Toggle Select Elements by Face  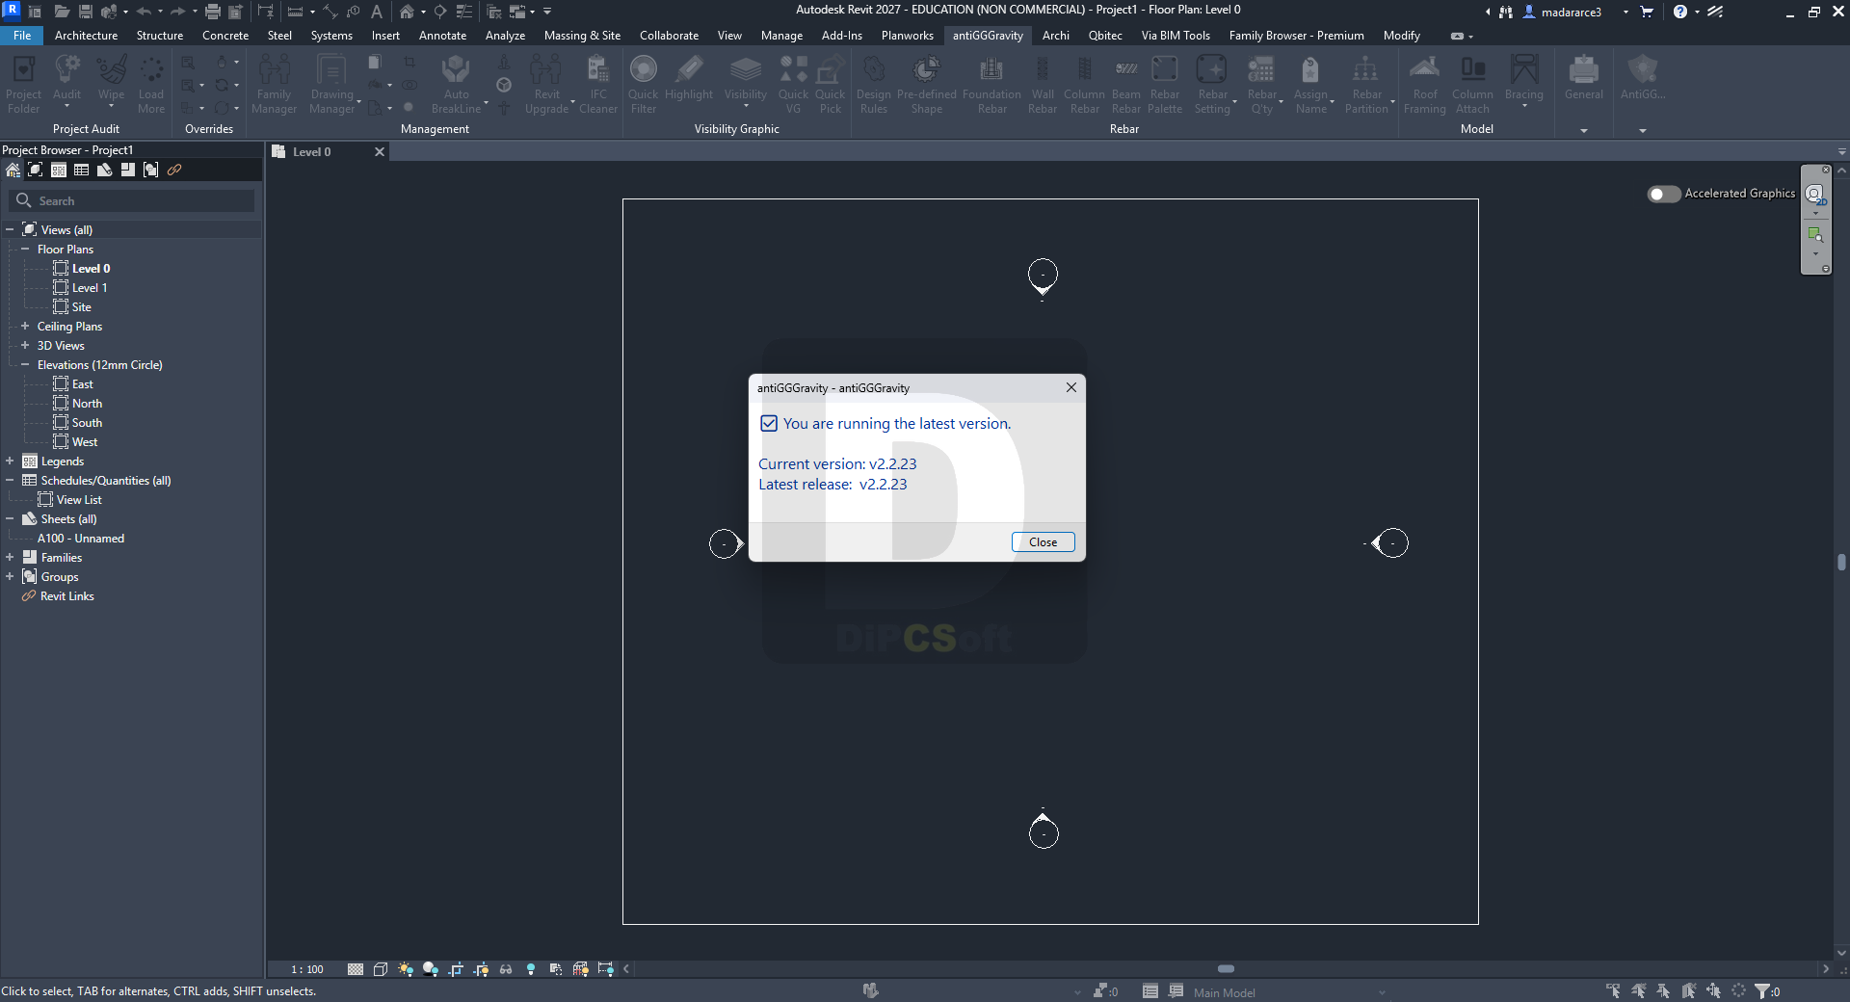1688,990
